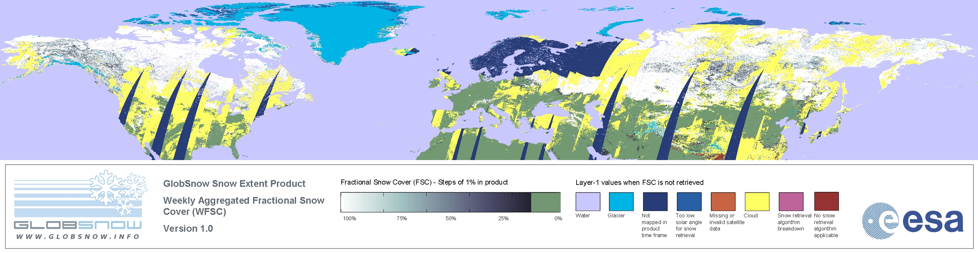Select the 'Snow retrieval algorithm breakdown' swatch

tap(791, 201)
